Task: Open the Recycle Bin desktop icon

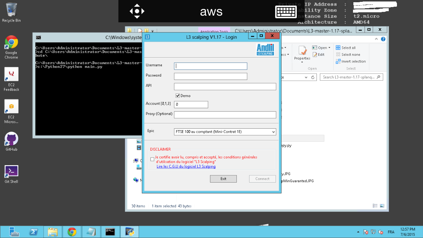Action: point(11,12)
